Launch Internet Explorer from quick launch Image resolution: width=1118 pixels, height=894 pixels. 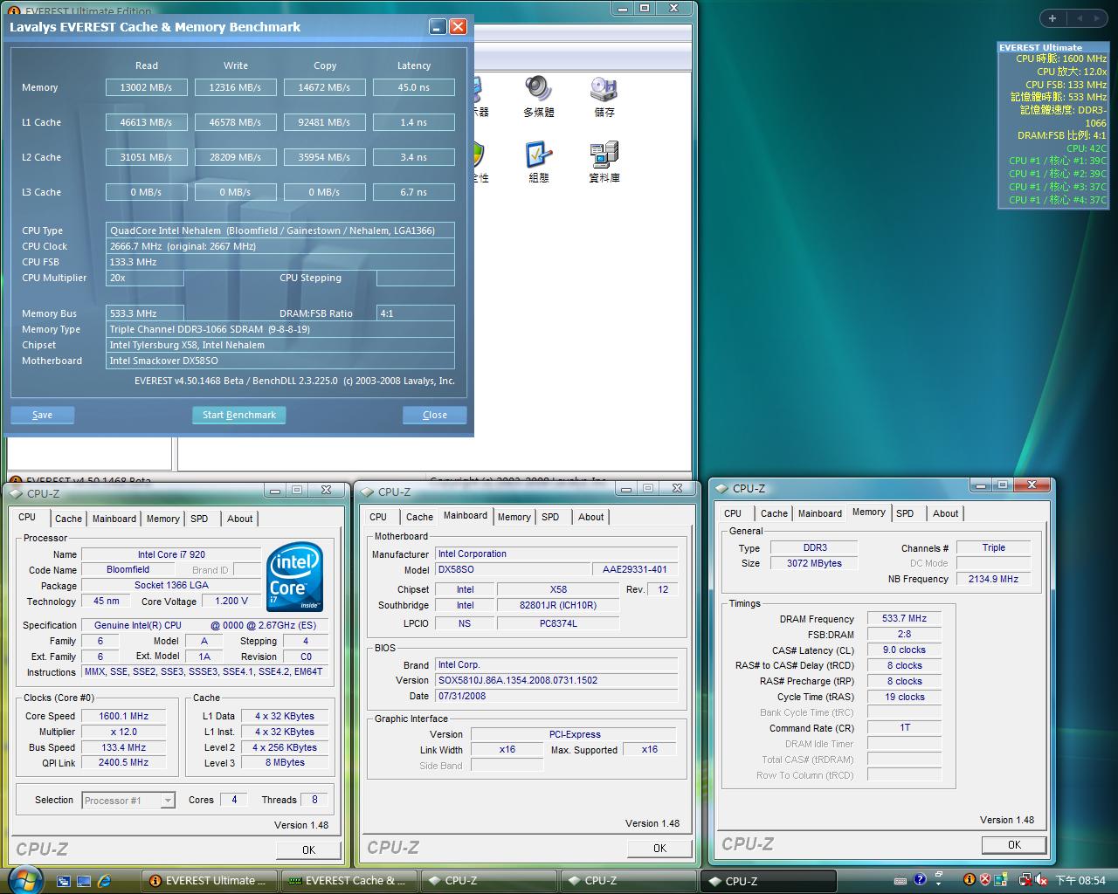[105, 881]
